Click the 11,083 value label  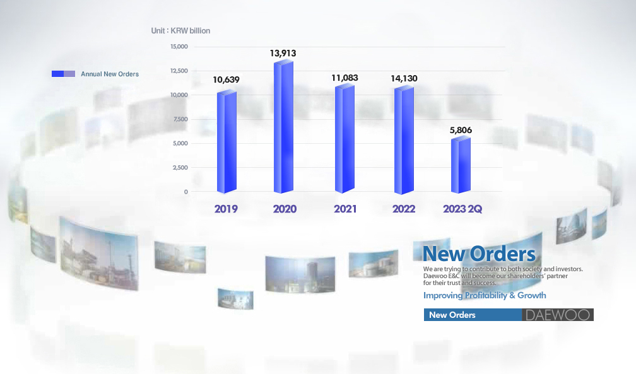click(x=344, y=78)
